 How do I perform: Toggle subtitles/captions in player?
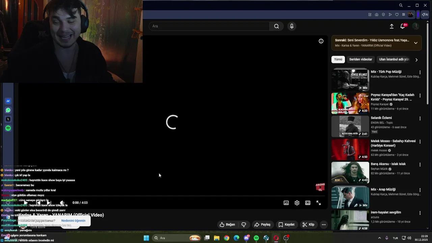point(286,203)
